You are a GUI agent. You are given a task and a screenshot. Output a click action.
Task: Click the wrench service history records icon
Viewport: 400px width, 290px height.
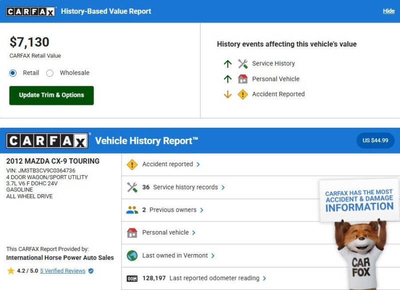click(132, 187)
